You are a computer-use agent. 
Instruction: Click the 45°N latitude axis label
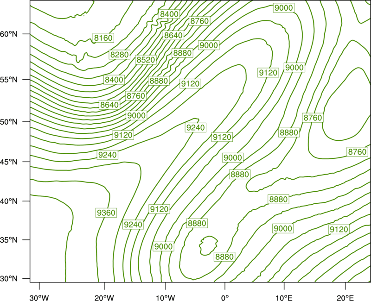tap(9, 162)
